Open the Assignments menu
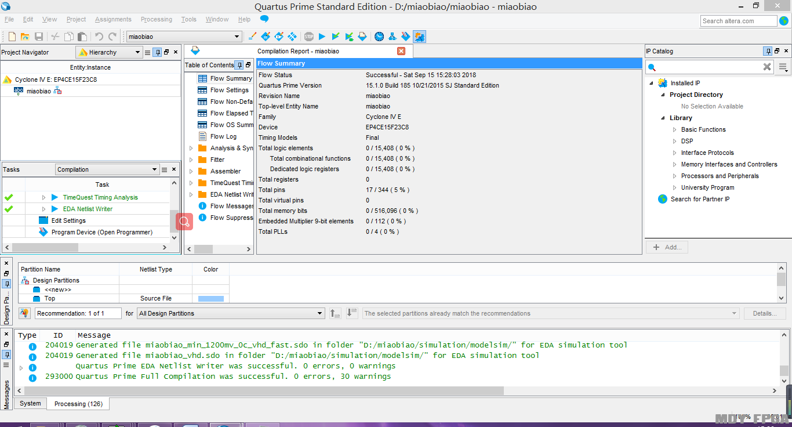The height and width of the screenshot is (427, 792). (113, 19)
